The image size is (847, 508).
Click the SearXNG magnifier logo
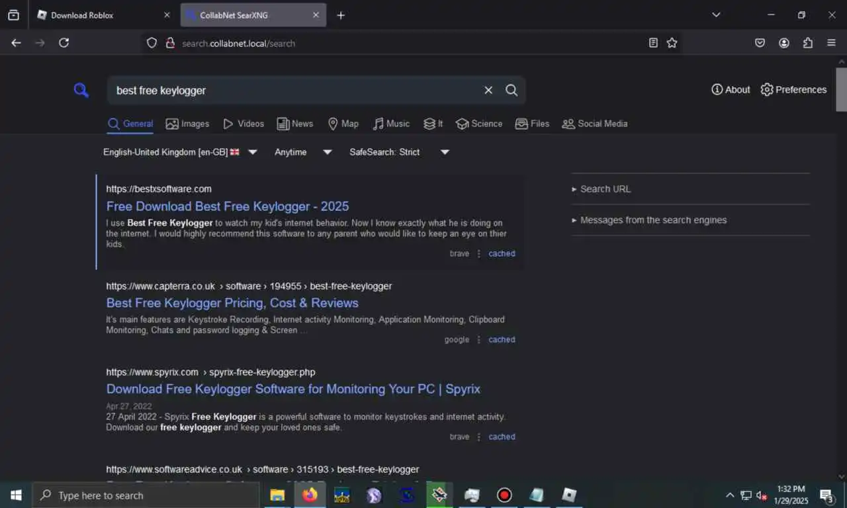click(81, 90)
